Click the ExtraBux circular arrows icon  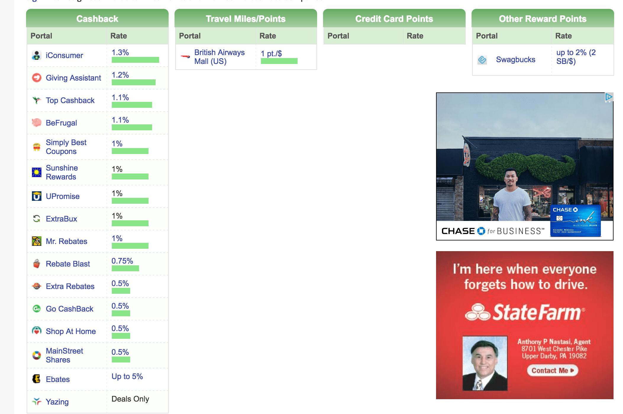pos(36,219)
